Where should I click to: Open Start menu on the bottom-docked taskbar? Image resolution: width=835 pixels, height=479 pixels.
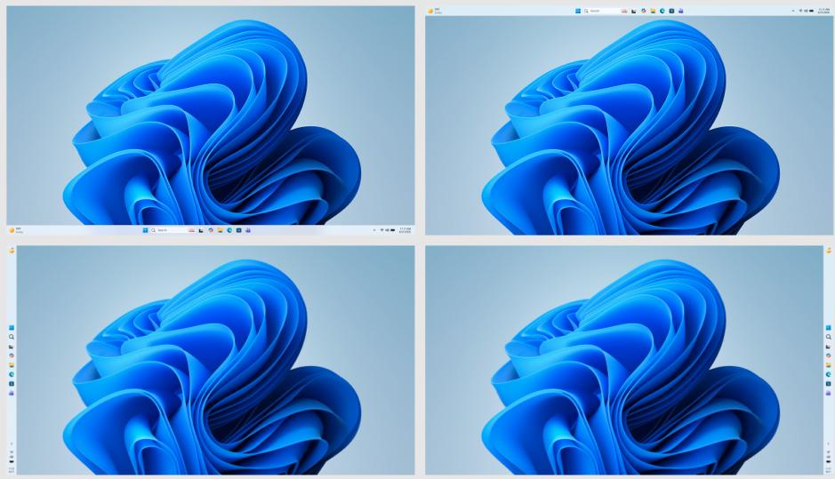pos(145,230)
